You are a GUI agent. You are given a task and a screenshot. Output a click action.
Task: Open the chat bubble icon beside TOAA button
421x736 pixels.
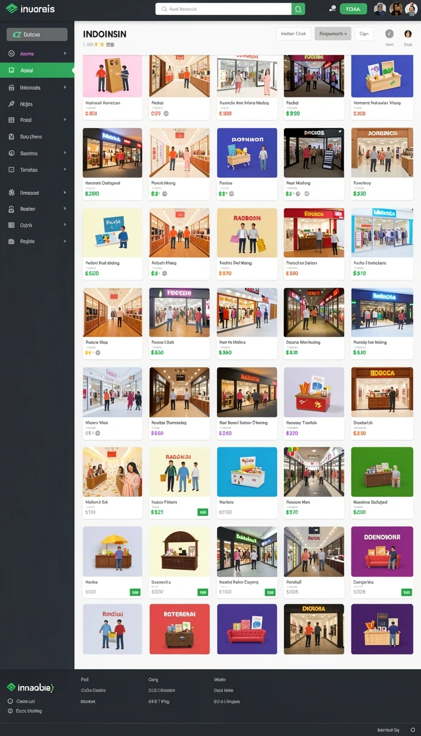click(x=332, y=9)
